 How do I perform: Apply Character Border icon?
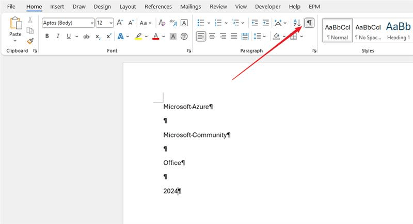click(x=184, y=23)
